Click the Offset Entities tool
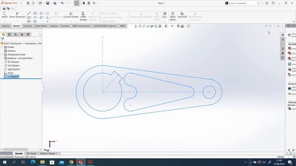The image size is (296, 166). click(83, 17)
